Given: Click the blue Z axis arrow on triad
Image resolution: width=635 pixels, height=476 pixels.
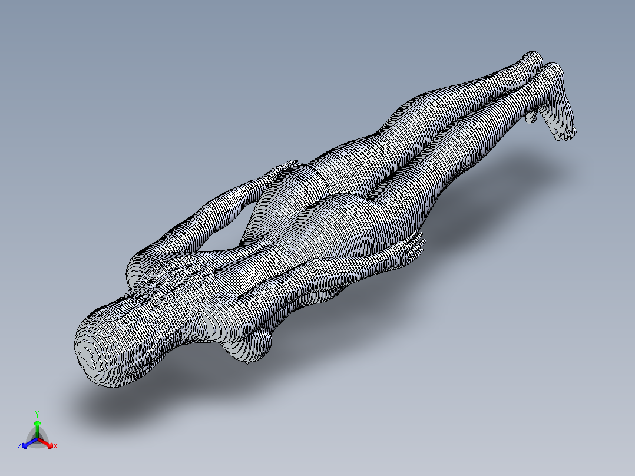Looking at the screenshot, I should [x=29, y=443].
